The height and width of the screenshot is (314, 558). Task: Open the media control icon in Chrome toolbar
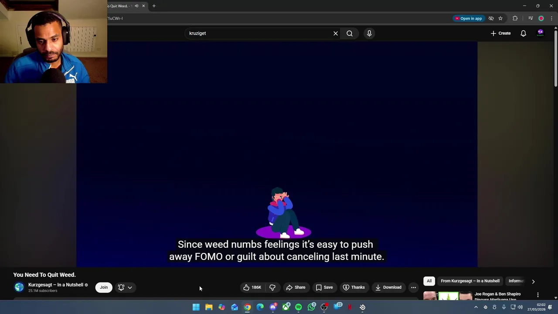(531, 18)
